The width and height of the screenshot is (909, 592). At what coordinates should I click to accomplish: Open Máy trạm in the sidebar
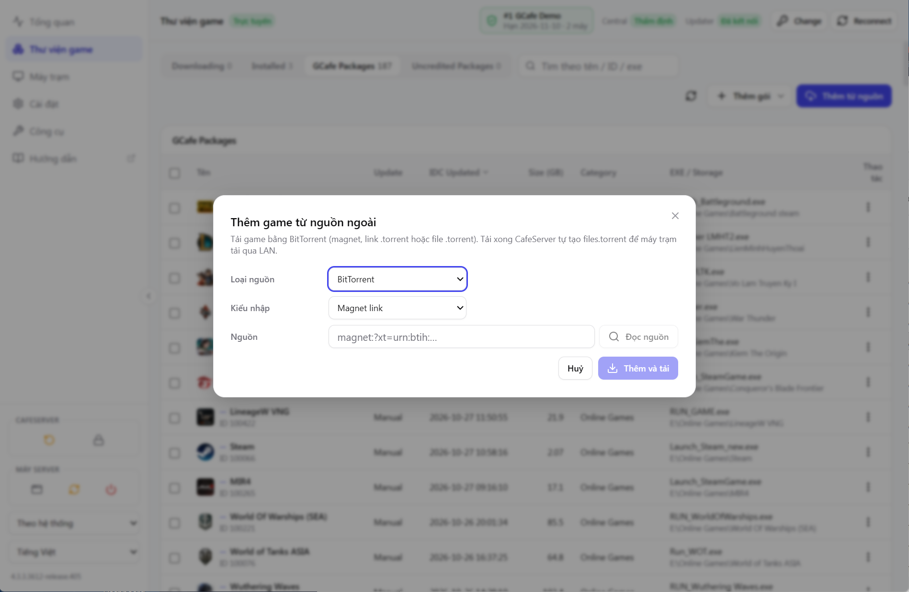[x=75, y=77]
